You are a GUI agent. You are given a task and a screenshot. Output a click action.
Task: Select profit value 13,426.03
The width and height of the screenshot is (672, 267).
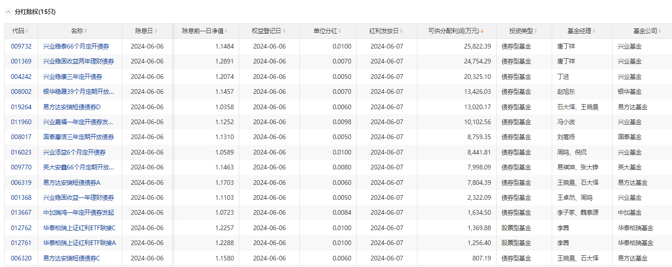click(x=477, y=91)
